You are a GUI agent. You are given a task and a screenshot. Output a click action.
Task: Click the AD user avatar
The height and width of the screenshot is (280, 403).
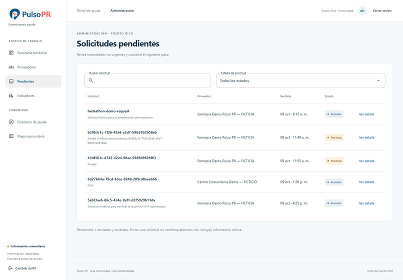362,11
